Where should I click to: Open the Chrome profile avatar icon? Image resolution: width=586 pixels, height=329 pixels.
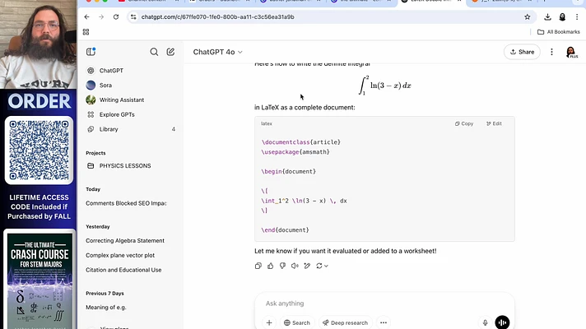click(x=562, y=16)
